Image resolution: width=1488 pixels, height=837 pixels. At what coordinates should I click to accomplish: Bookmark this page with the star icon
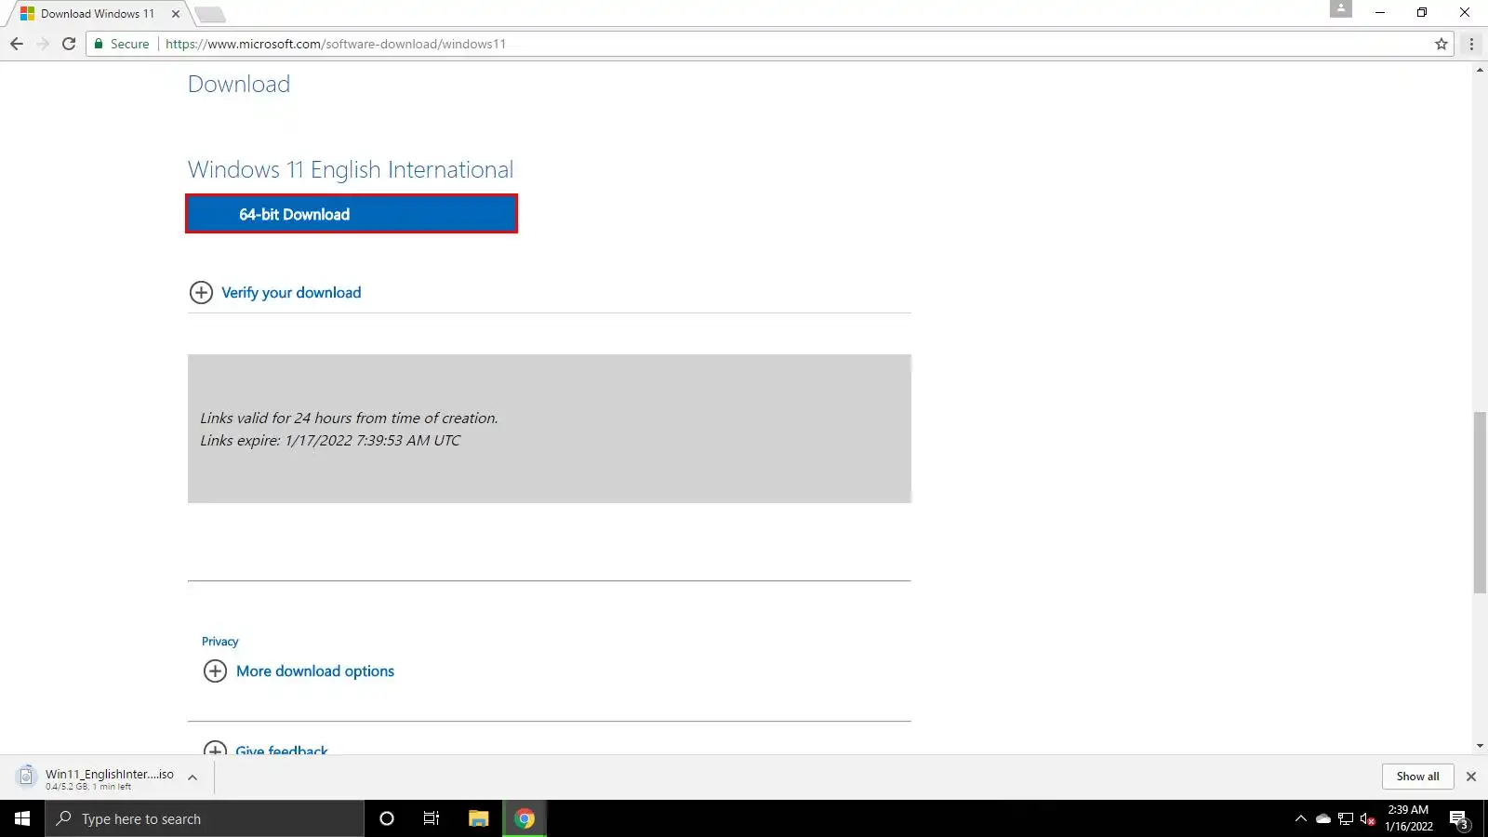[x=1441, y=44]
